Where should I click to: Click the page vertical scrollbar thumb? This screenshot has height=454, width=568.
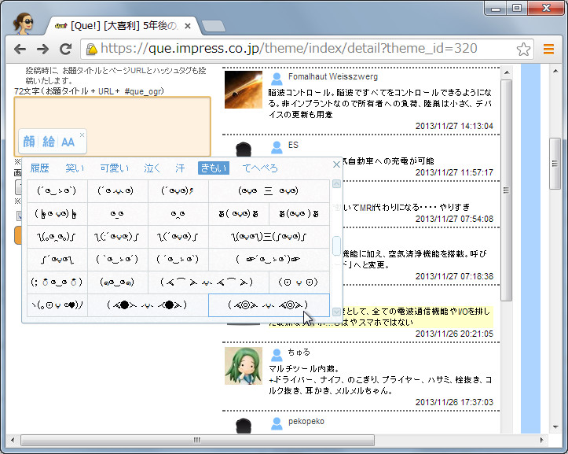555,164
